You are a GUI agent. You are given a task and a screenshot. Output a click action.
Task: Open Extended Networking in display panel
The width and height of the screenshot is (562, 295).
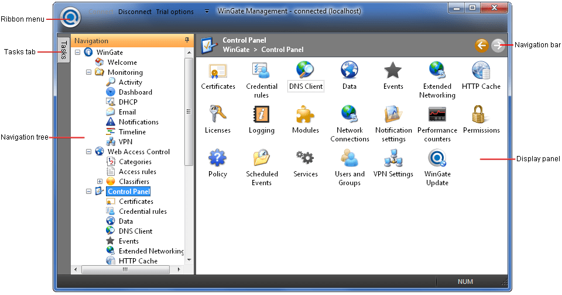437,70
